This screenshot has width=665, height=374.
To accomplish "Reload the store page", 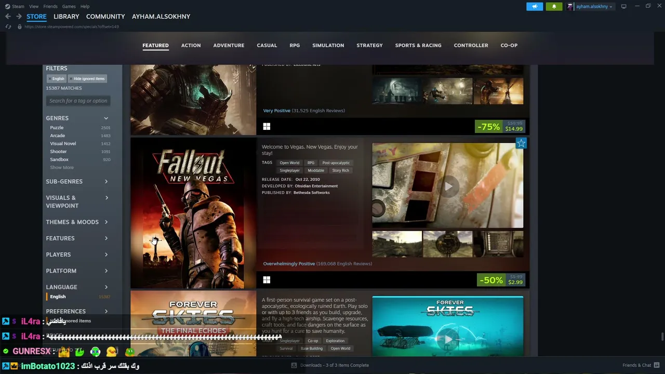I will [8, 26].
